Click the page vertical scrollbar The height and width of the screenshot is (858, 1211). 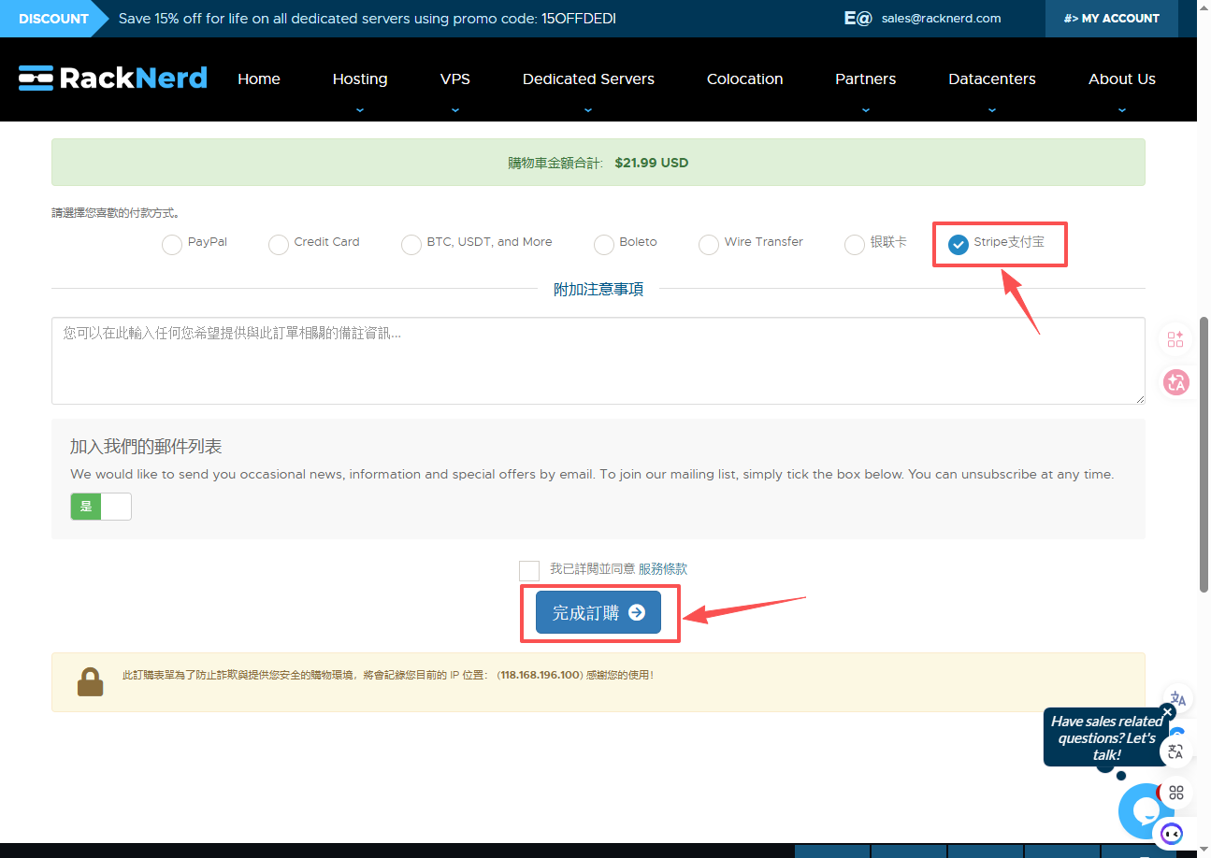pyautogui.click(x=1204, y=453)
